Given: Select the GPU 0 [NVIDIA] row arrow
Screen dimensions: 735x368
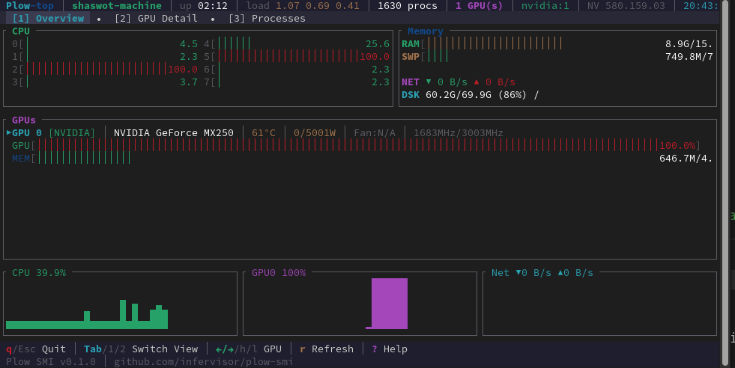Looking at the screenshot, I should tap(9, 133).
